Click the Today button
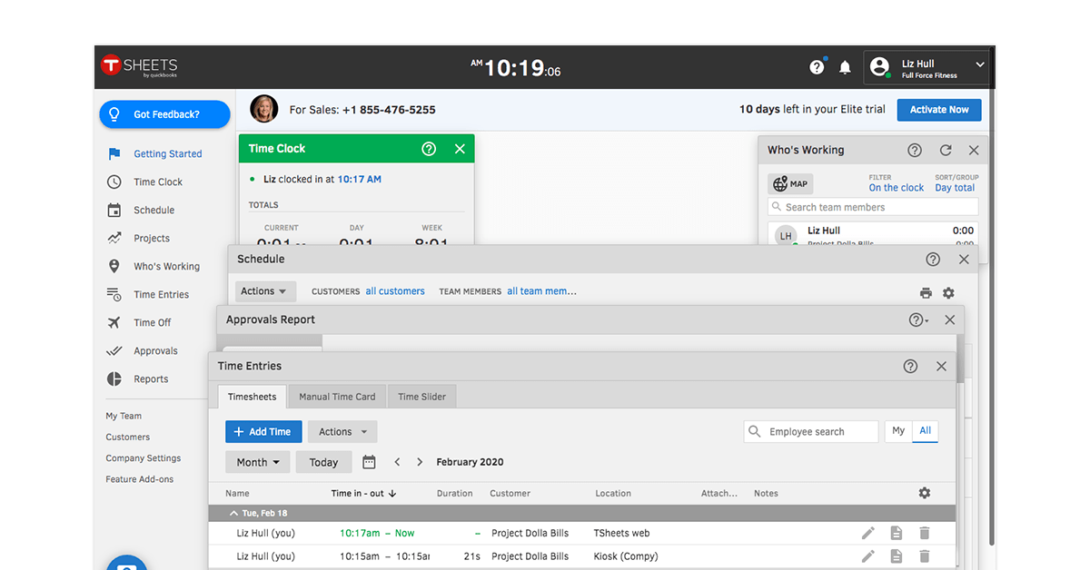Screen dimensions: 1090x570 pos(323,462)
